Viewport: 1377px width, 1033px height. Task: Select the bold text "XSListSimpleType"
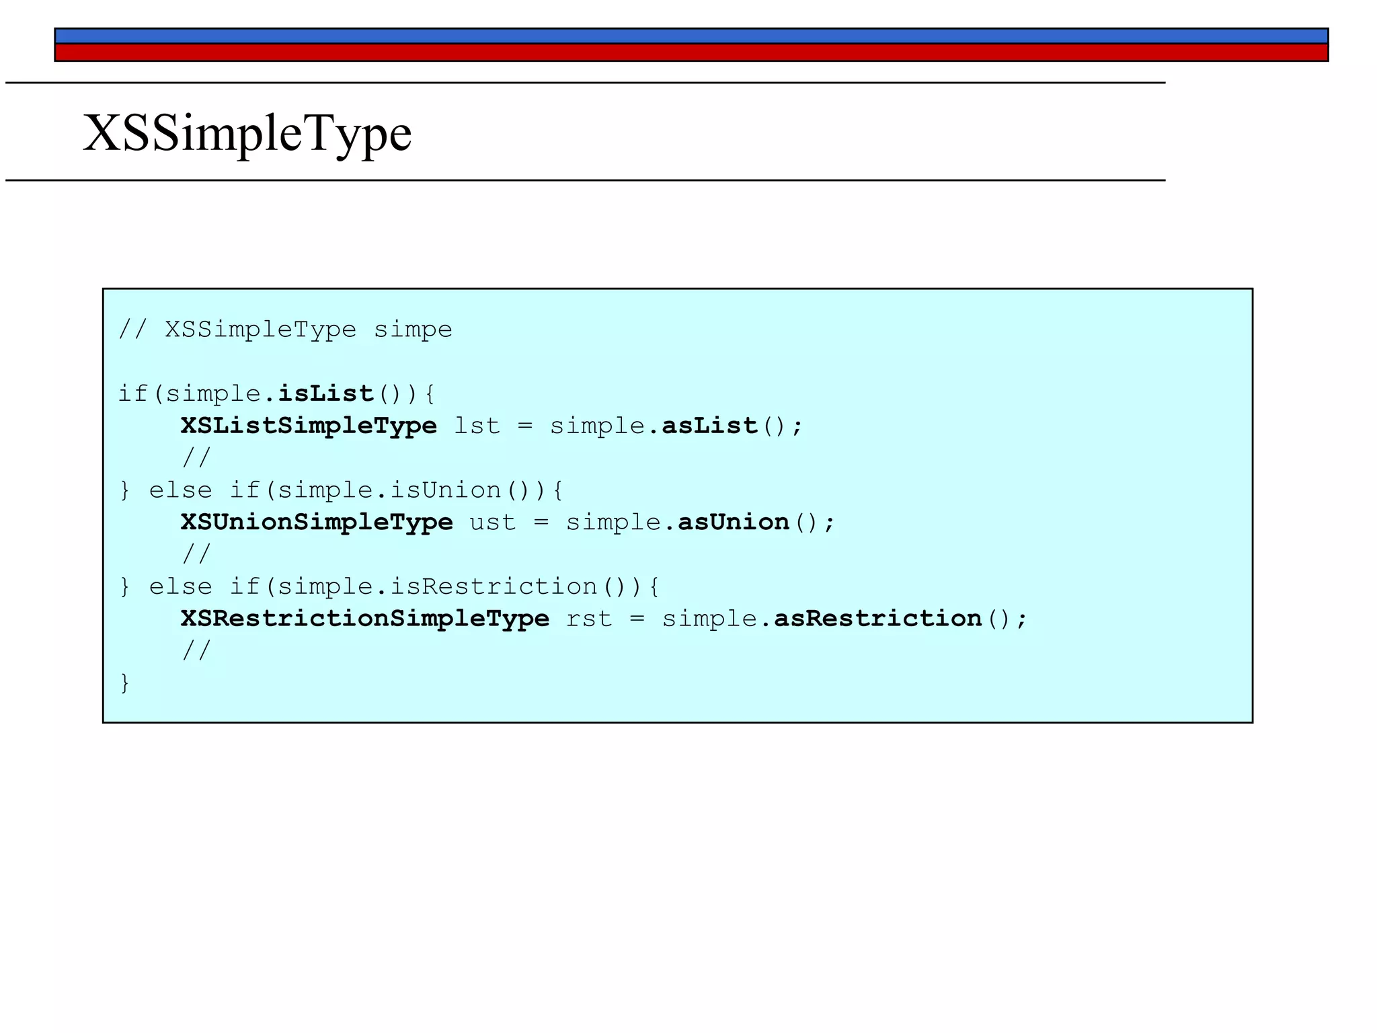[x=309, y=426]
